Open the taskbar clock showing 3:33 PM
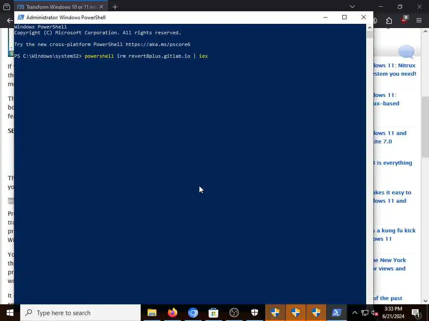Viewport: 429px width, 321px height. click(x=393, y=313)
